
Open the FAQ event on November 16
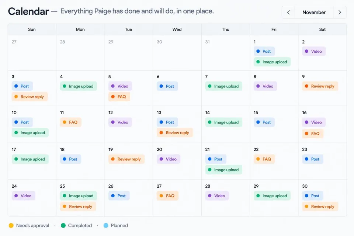[x=313, y=133]
